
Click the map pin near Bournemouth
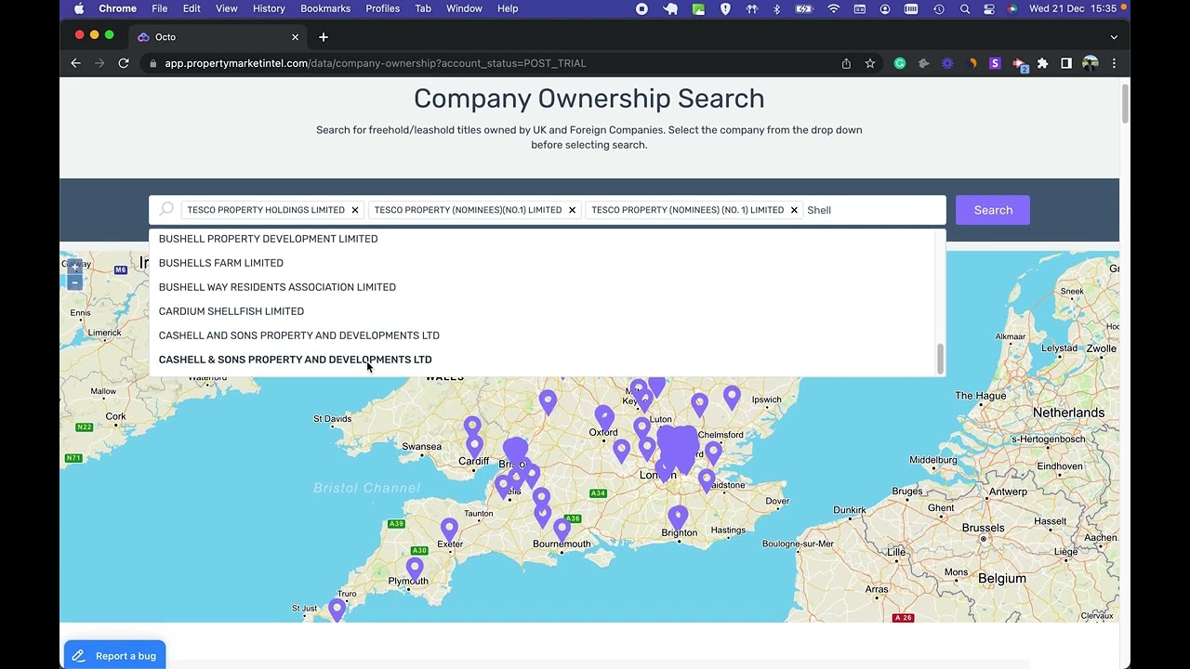point(562,529)
